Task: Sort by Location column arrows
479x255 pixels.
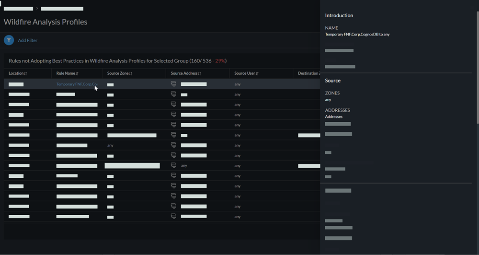Action: coord(25,74)
